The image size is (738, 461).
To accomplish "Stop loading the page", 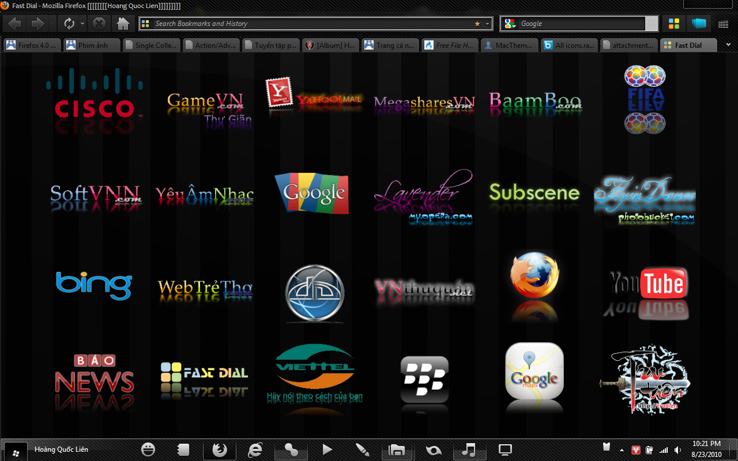I will [x=99, y=24].
